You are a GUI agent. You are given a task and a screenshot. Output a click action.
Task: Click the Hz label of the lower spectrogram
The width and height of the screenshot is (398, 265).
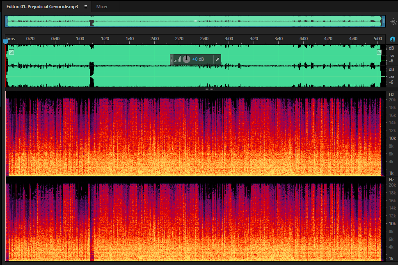[x=391, y=180]
